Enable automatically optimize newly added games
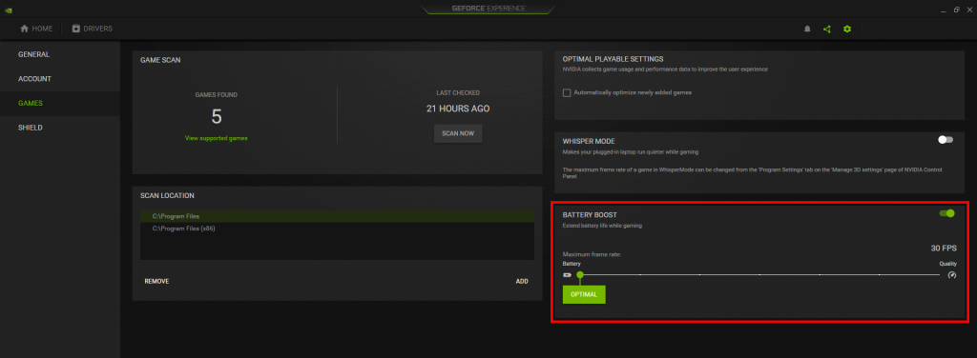Screen dimensions: 977x358 tap(567, 92)
